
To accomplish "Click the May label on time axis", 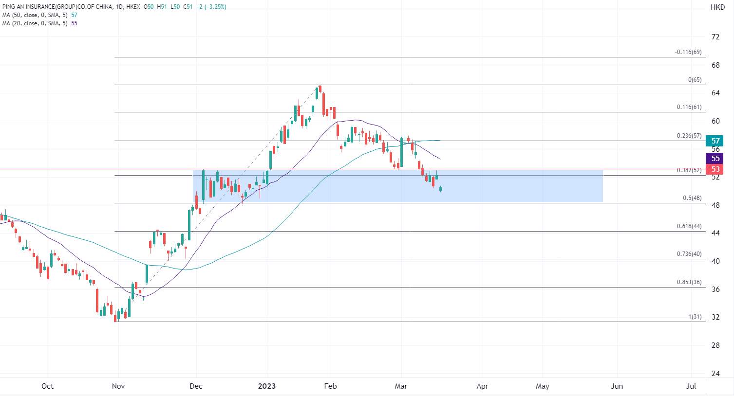I will 543,386.
